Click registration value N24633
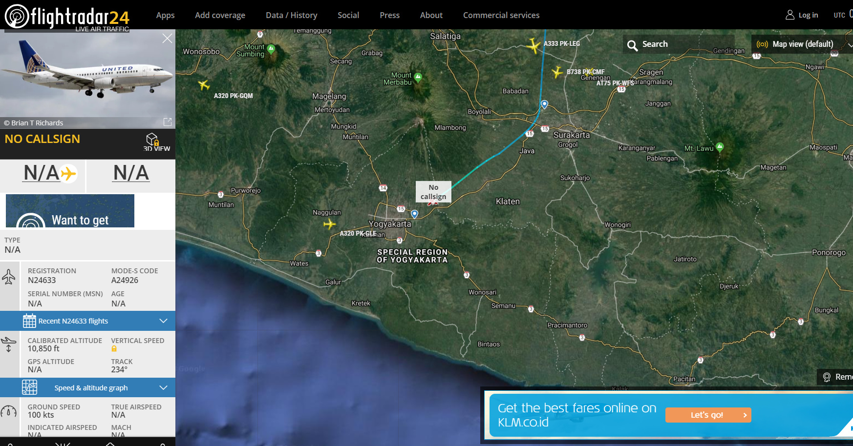 42,280
